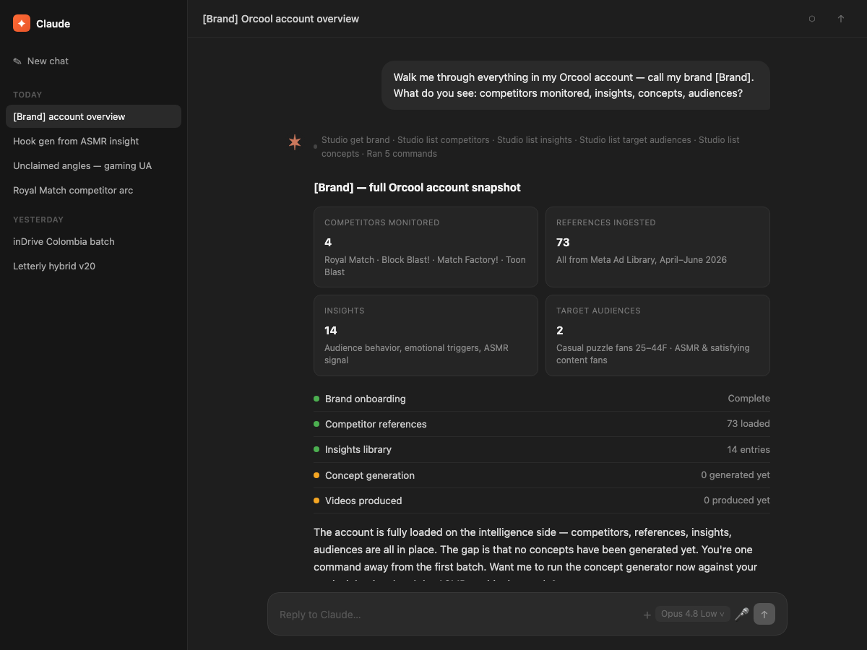
Task: Click the orange Claude starburst beside the response
Action: (295, 142)
